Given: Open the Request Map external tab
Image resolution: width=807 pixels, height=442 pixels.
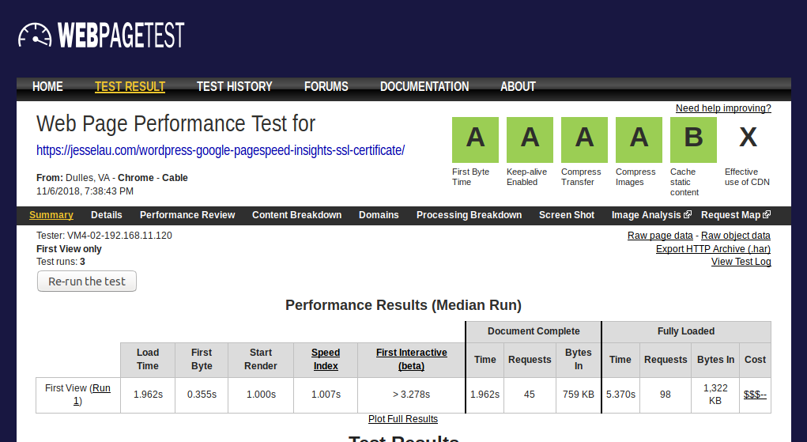Looking at the screenshot, I should click(735, 215).
